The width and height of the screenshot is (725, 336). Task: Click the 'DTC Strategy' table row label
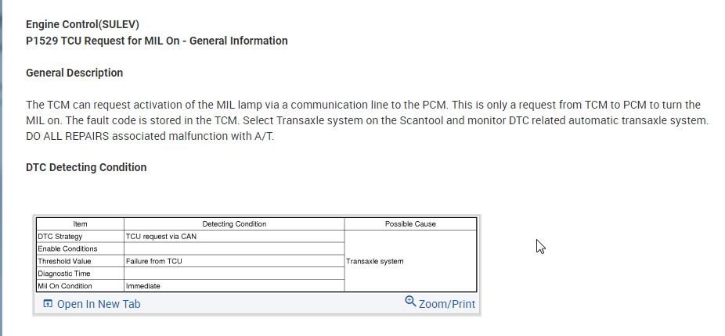coord(60,236)
